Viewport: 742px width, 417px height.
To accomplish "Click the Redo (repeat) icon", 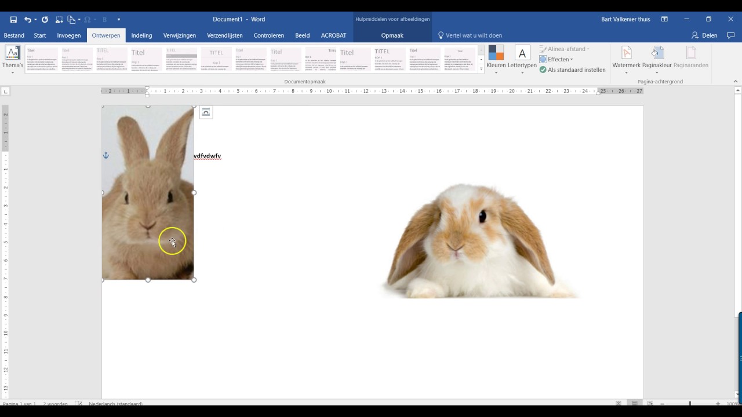I will coord(45,19).
